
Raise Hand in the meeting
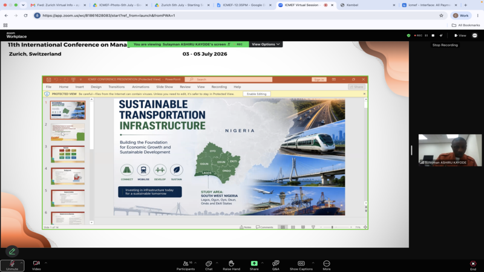(x=231, y=265)
